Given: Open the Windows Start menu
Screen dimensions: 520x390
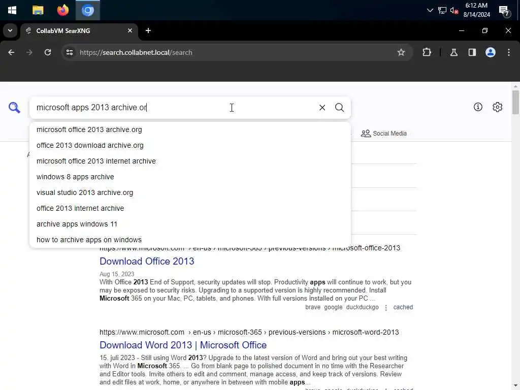Looking at the screenshot, I should (x=12, y=10).
